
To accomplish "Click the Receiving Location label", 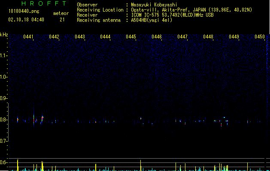I will 100,10.
